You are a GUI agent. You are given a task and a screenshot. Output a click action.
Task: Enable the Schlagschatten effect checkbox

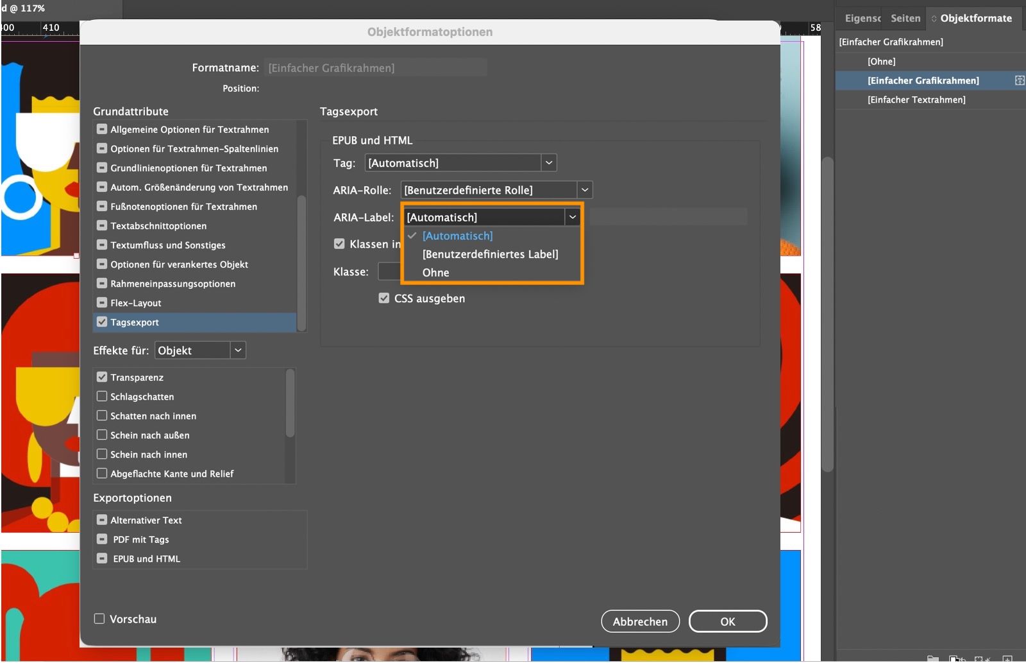point(102,396)
